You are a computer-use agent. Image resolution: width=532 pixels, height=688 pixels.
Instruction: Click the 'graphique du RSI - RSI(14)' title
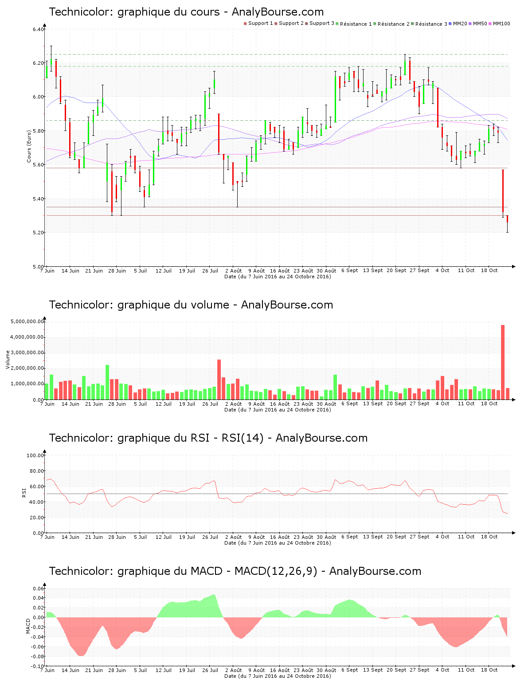(x=191, y=438)
